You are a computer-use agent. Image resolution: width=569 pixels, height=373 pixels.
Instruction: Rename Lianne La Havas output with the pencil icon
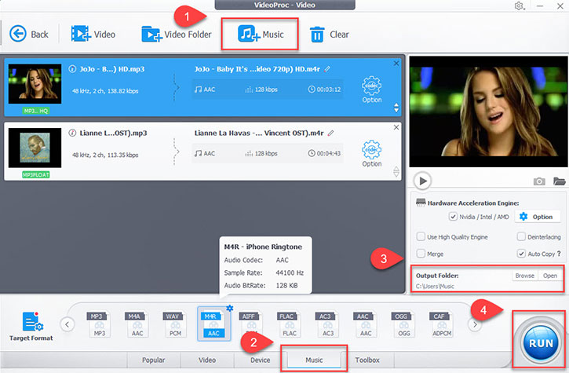(x=330, y=133)
